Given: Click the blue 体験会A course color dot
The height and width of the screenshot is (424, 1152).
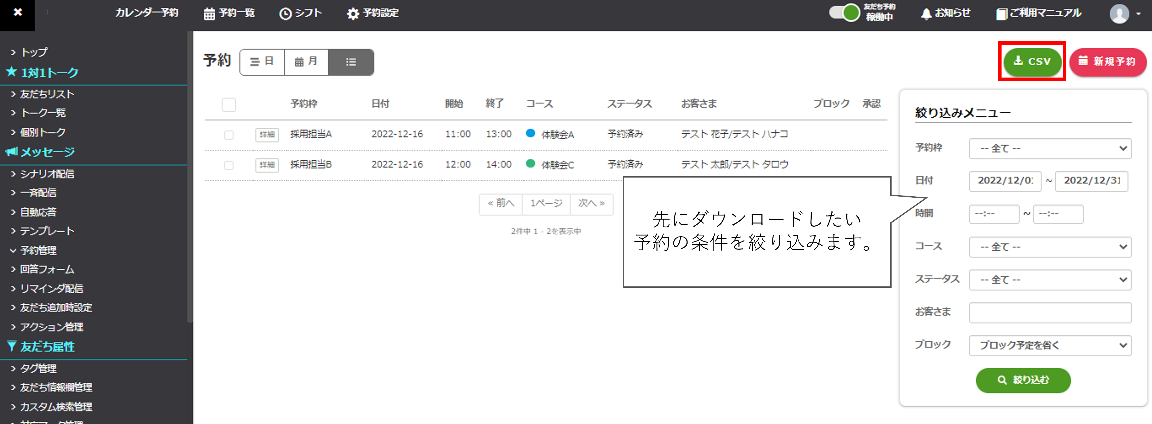Looking at the screenshot, I should click(x=530, y=133).
